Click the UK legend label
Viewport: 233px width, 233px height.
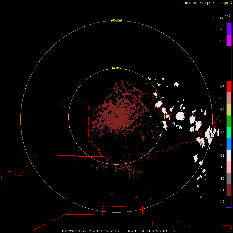tap(222, 41)
